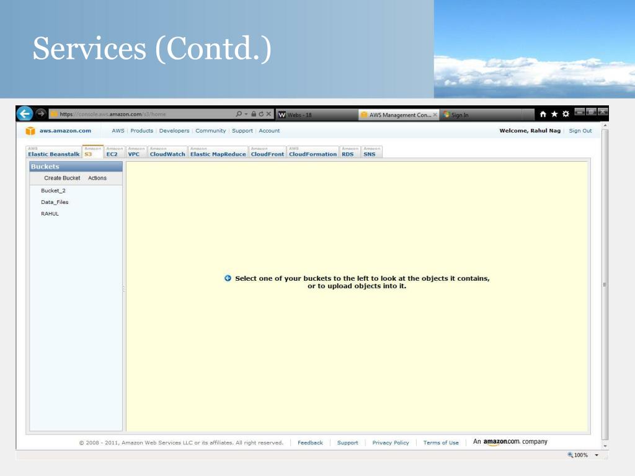Open the VPC service tab
The width and height of the screenshot is (635, 476).
point(136,152)
